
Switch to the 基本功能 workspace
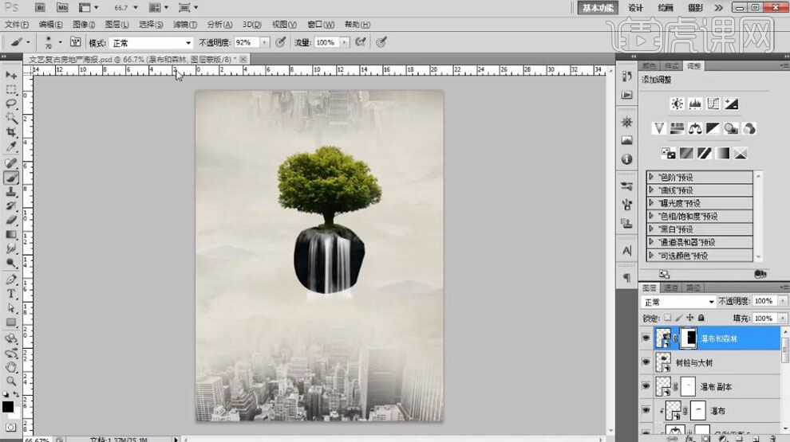pos(598,7)
